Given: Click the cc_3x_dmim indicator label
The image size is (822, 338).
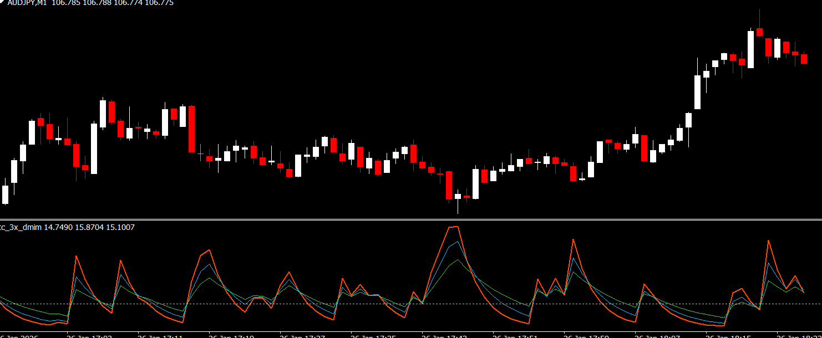Looking at the screenshot, I should coord(21,227).
